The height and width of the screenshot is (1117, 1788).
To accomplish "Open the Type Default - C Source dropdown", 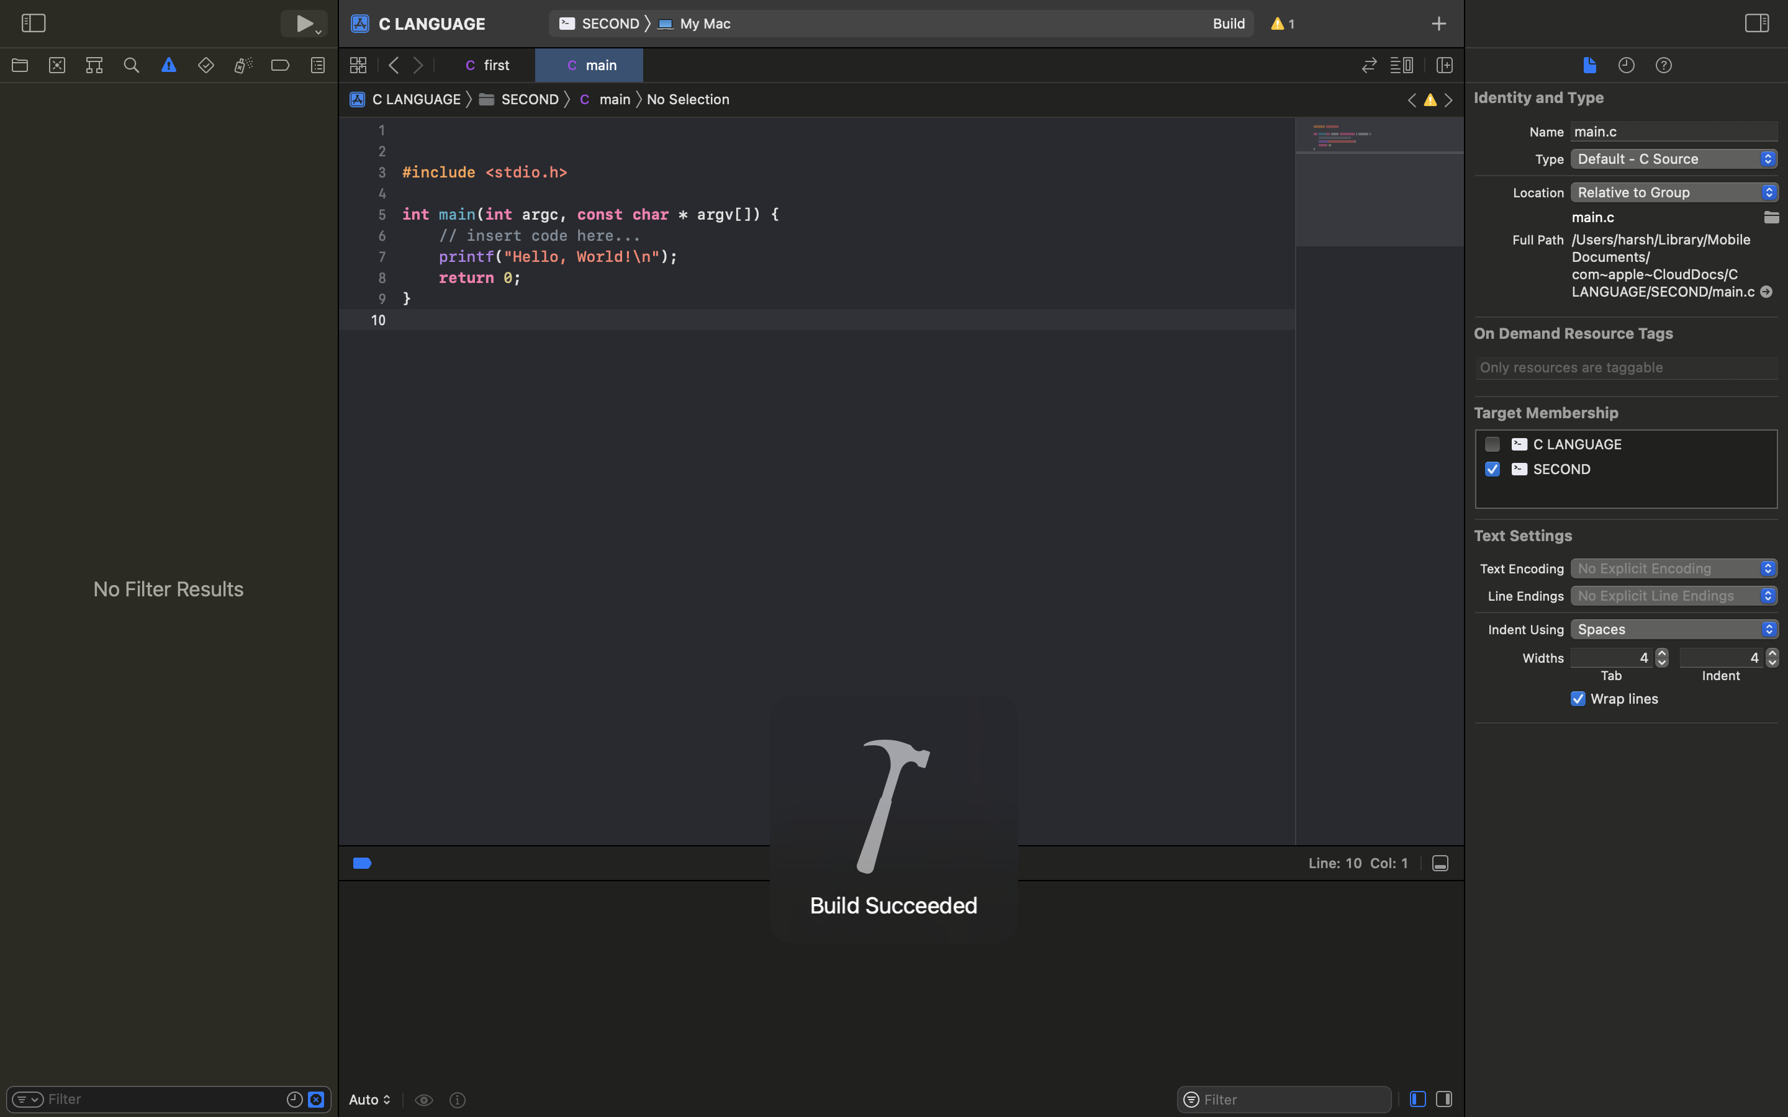I will [1674, 159].
